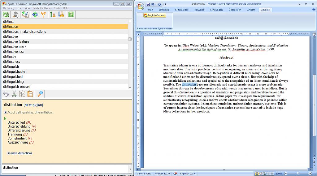Toggle the ruler button above Word scrollbar
This screenshot has width=317, height=176.
click(314, 34)
